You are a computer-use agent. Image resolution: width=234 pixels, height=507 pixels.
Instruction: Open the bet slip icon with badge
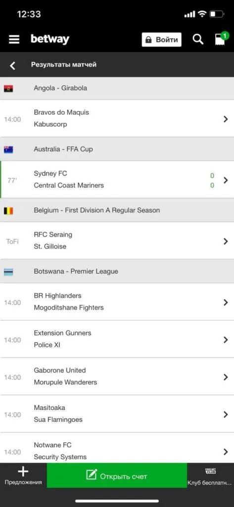[221, 39]
